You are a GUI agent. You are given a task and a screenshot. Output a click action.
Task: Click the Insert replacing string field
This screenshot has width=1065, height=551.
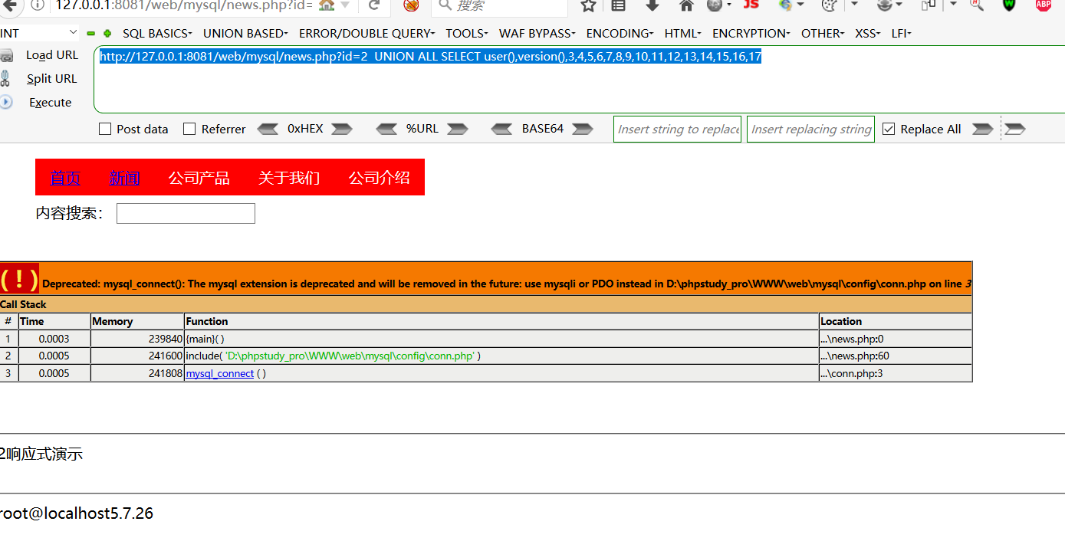[x=810, y=129]
